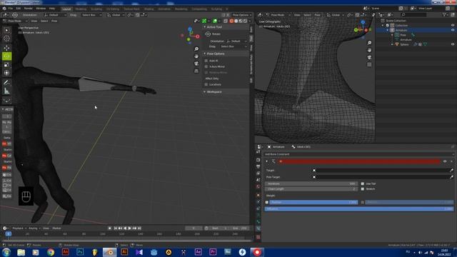Toggle camera view icon in left viewport

tap(196, 64)
